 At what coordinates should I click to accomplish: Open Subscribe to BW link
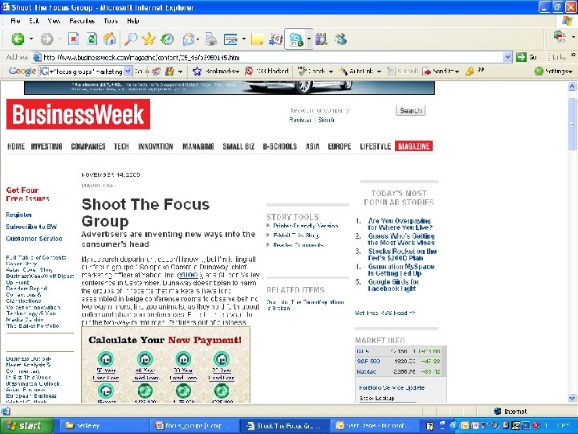(31, 227)
